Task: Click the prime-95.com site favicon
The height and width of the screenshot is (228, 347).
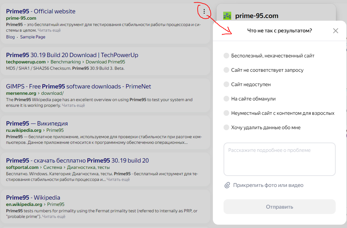Action: click(x=227, y=16)
